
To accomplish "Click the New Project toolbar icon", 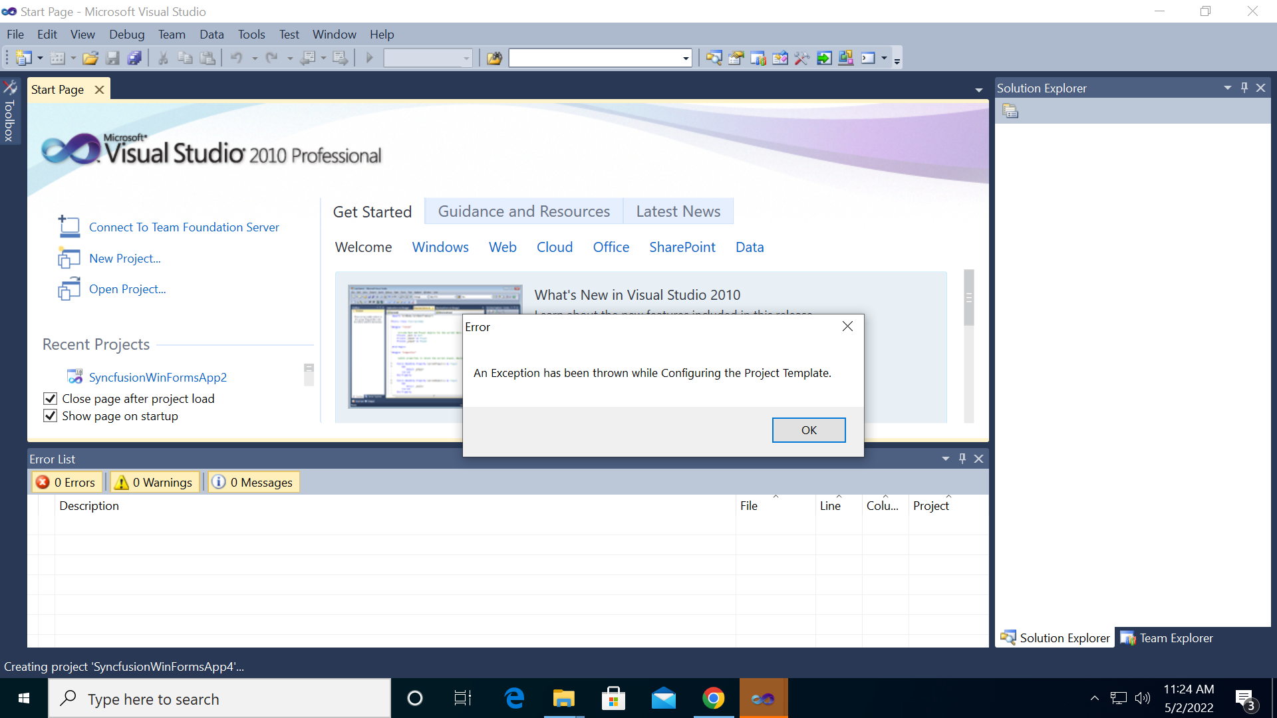I will pyautogui.click(x=23, y=59).
